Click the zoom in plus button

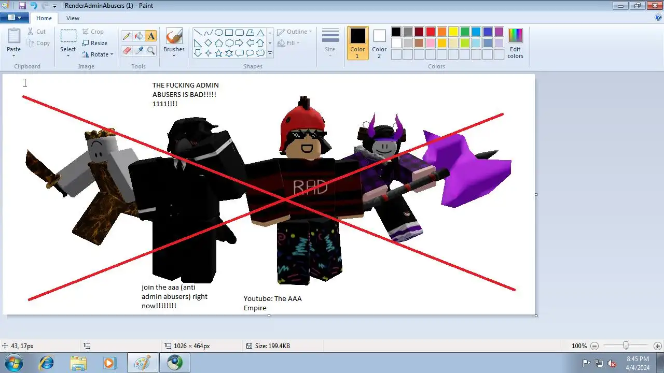[657, 346]
